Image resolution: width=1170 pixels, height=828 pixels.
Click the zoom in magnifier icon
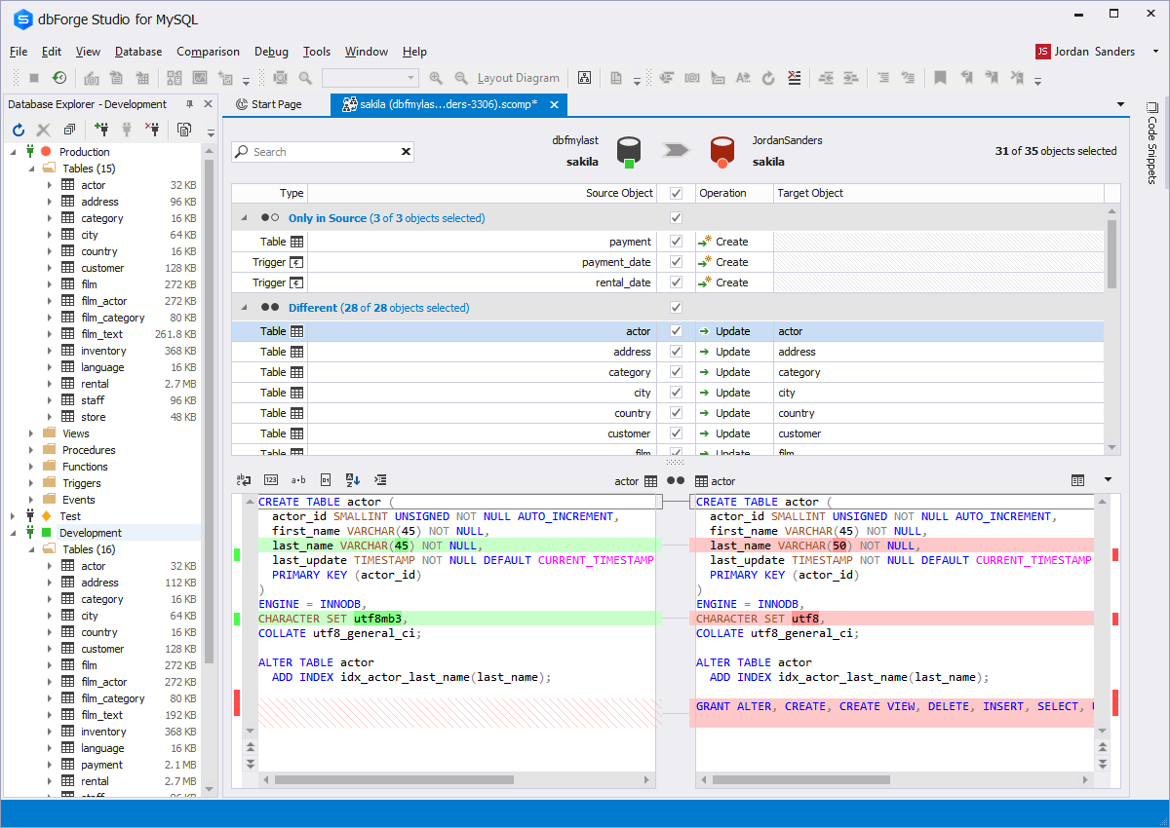click(x=435, y=78)
